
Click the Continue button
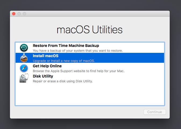point(155,112)
